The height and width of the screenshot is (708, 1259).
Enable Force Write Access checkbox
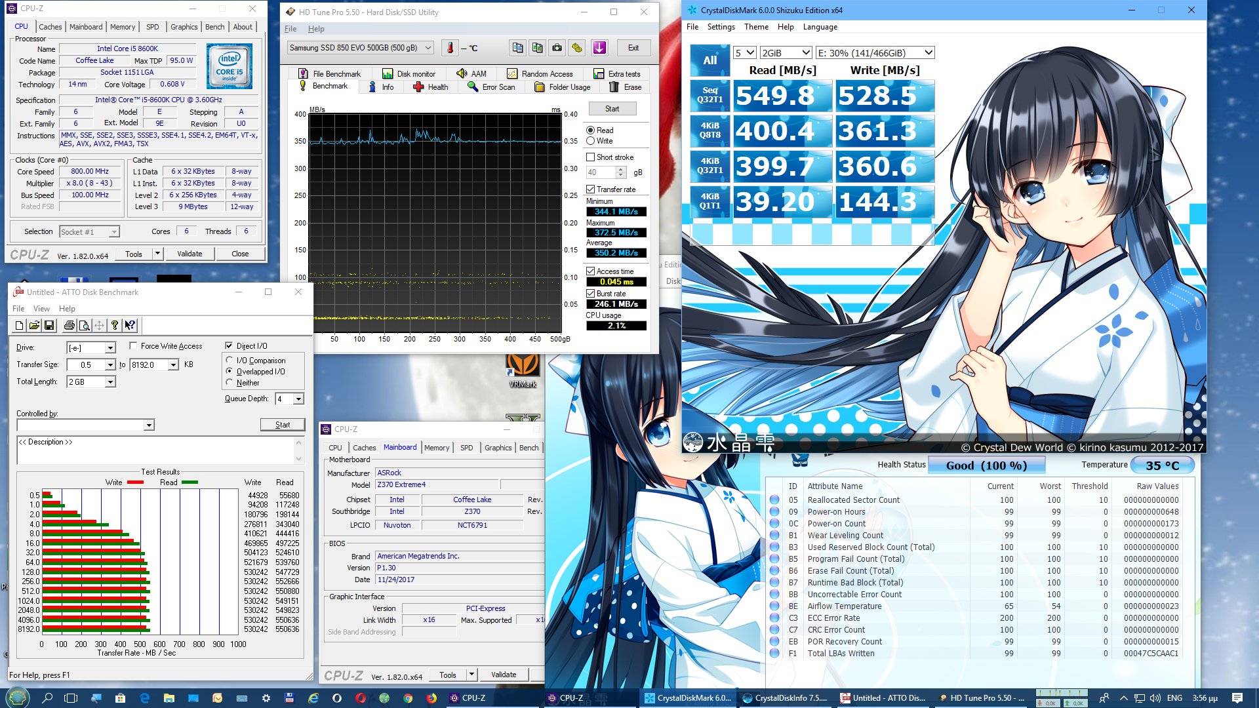[134, 345]
